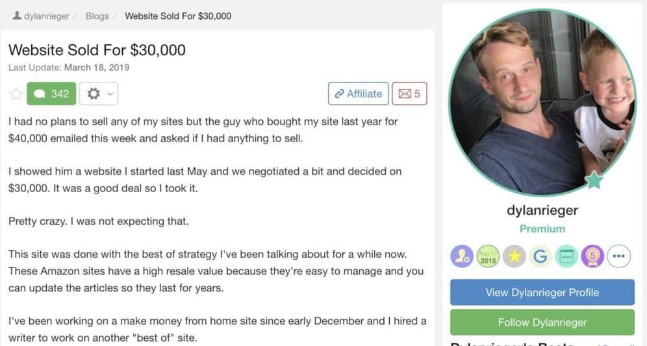Click the Premium membership label
Viewport: 647px width, 346px height.
tap(542, 229)
